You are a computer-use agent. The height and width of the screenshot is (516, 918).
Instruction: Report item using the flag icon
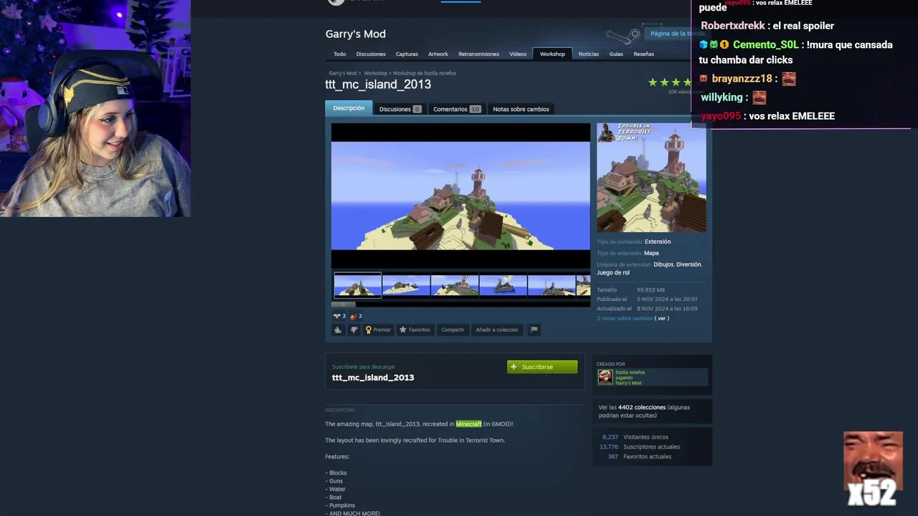[534, 330]
